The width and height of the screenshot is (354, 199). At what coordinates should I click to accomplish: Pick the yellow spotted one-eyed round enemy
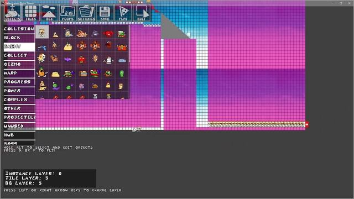41,58
